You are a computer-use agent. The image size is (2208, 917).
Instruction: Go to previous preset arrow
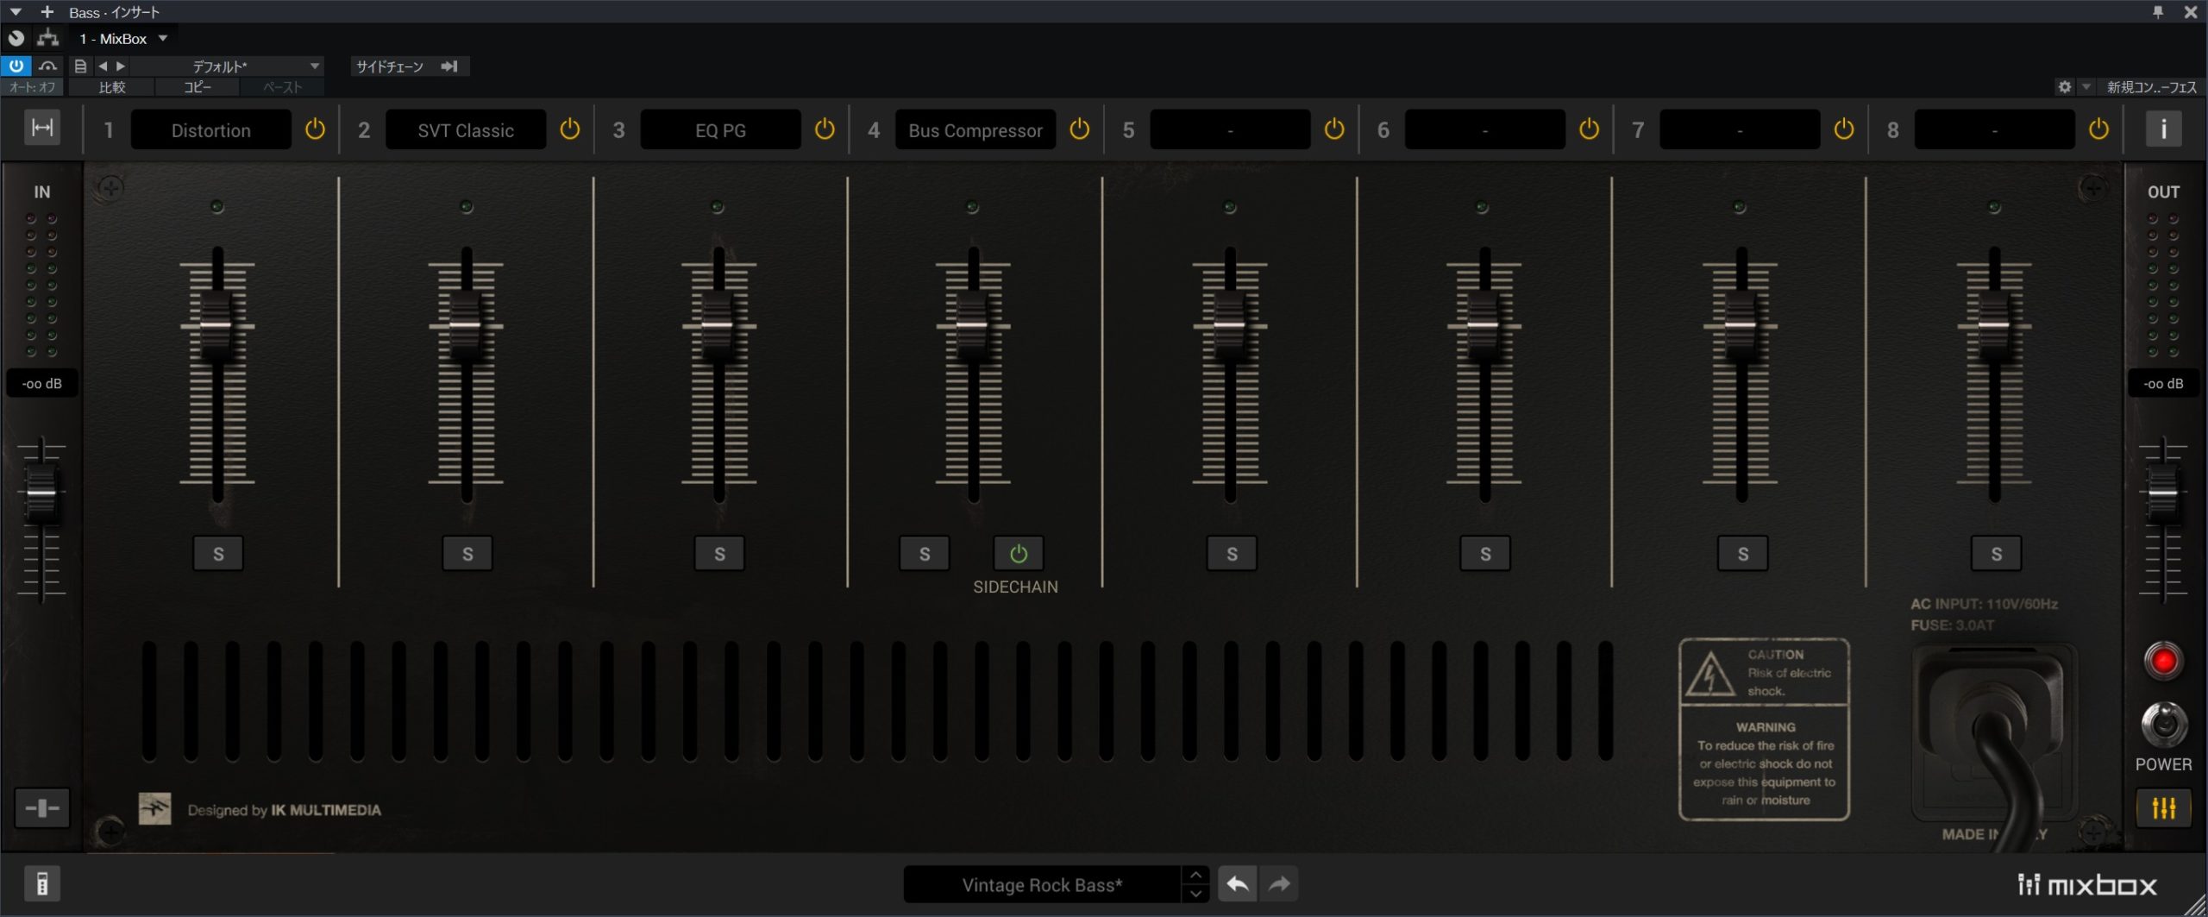click(x=103, y=66)
